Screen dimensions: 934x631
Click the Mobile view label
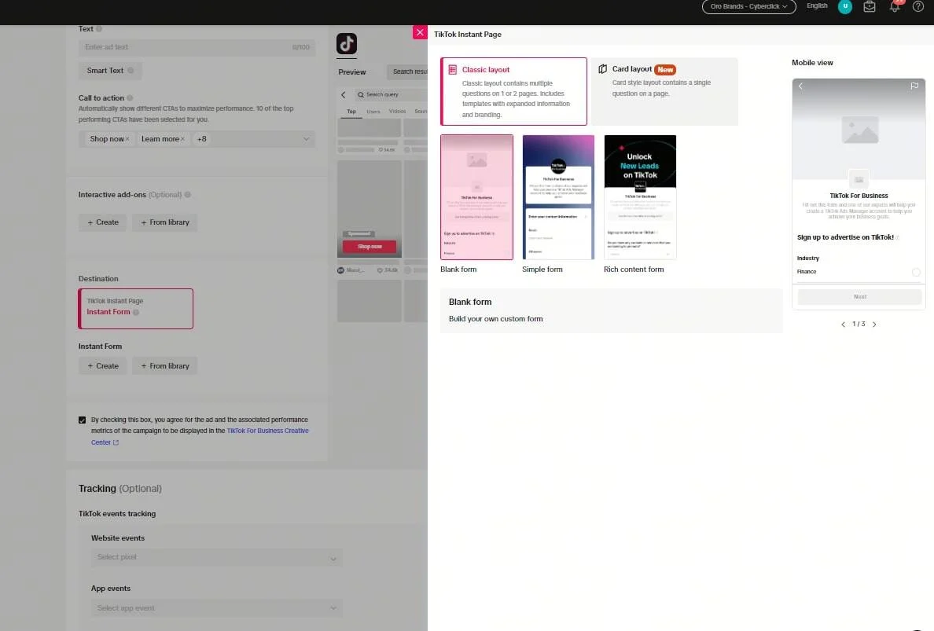point(812,63)
